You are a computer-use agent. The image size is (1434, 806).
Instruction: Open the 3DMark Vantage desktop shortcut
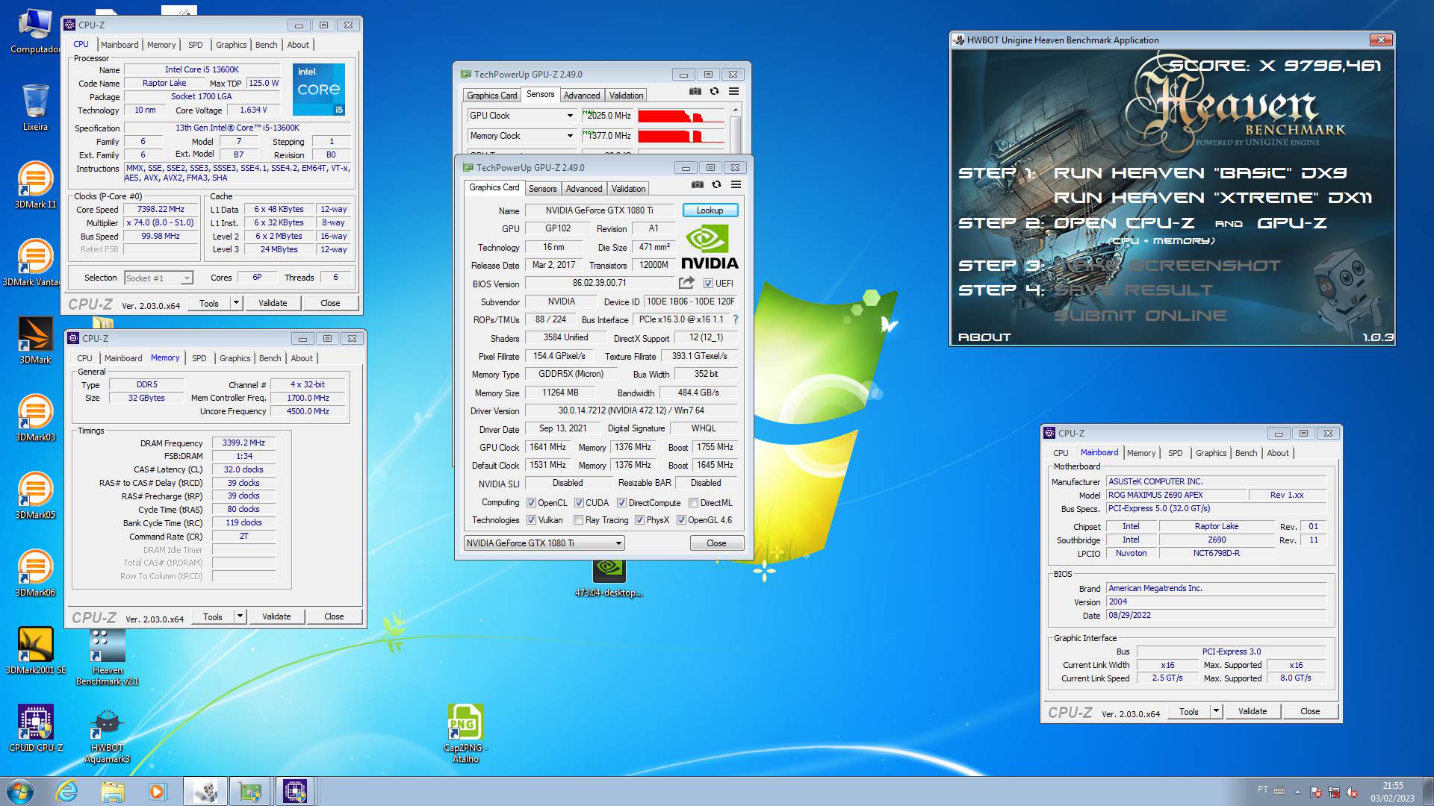click(x=35, y=263)
